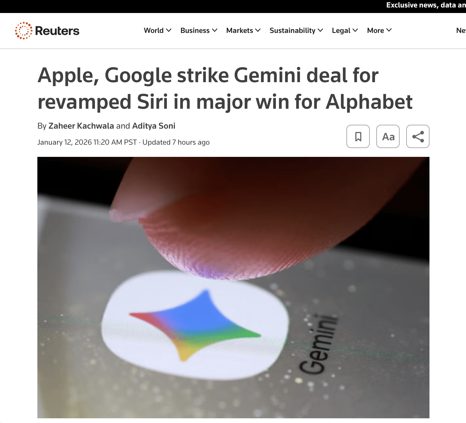The height and width of the screenshot is (423, 466).
Task: Share the article via the share icon
Action: (x=418, y=136)
